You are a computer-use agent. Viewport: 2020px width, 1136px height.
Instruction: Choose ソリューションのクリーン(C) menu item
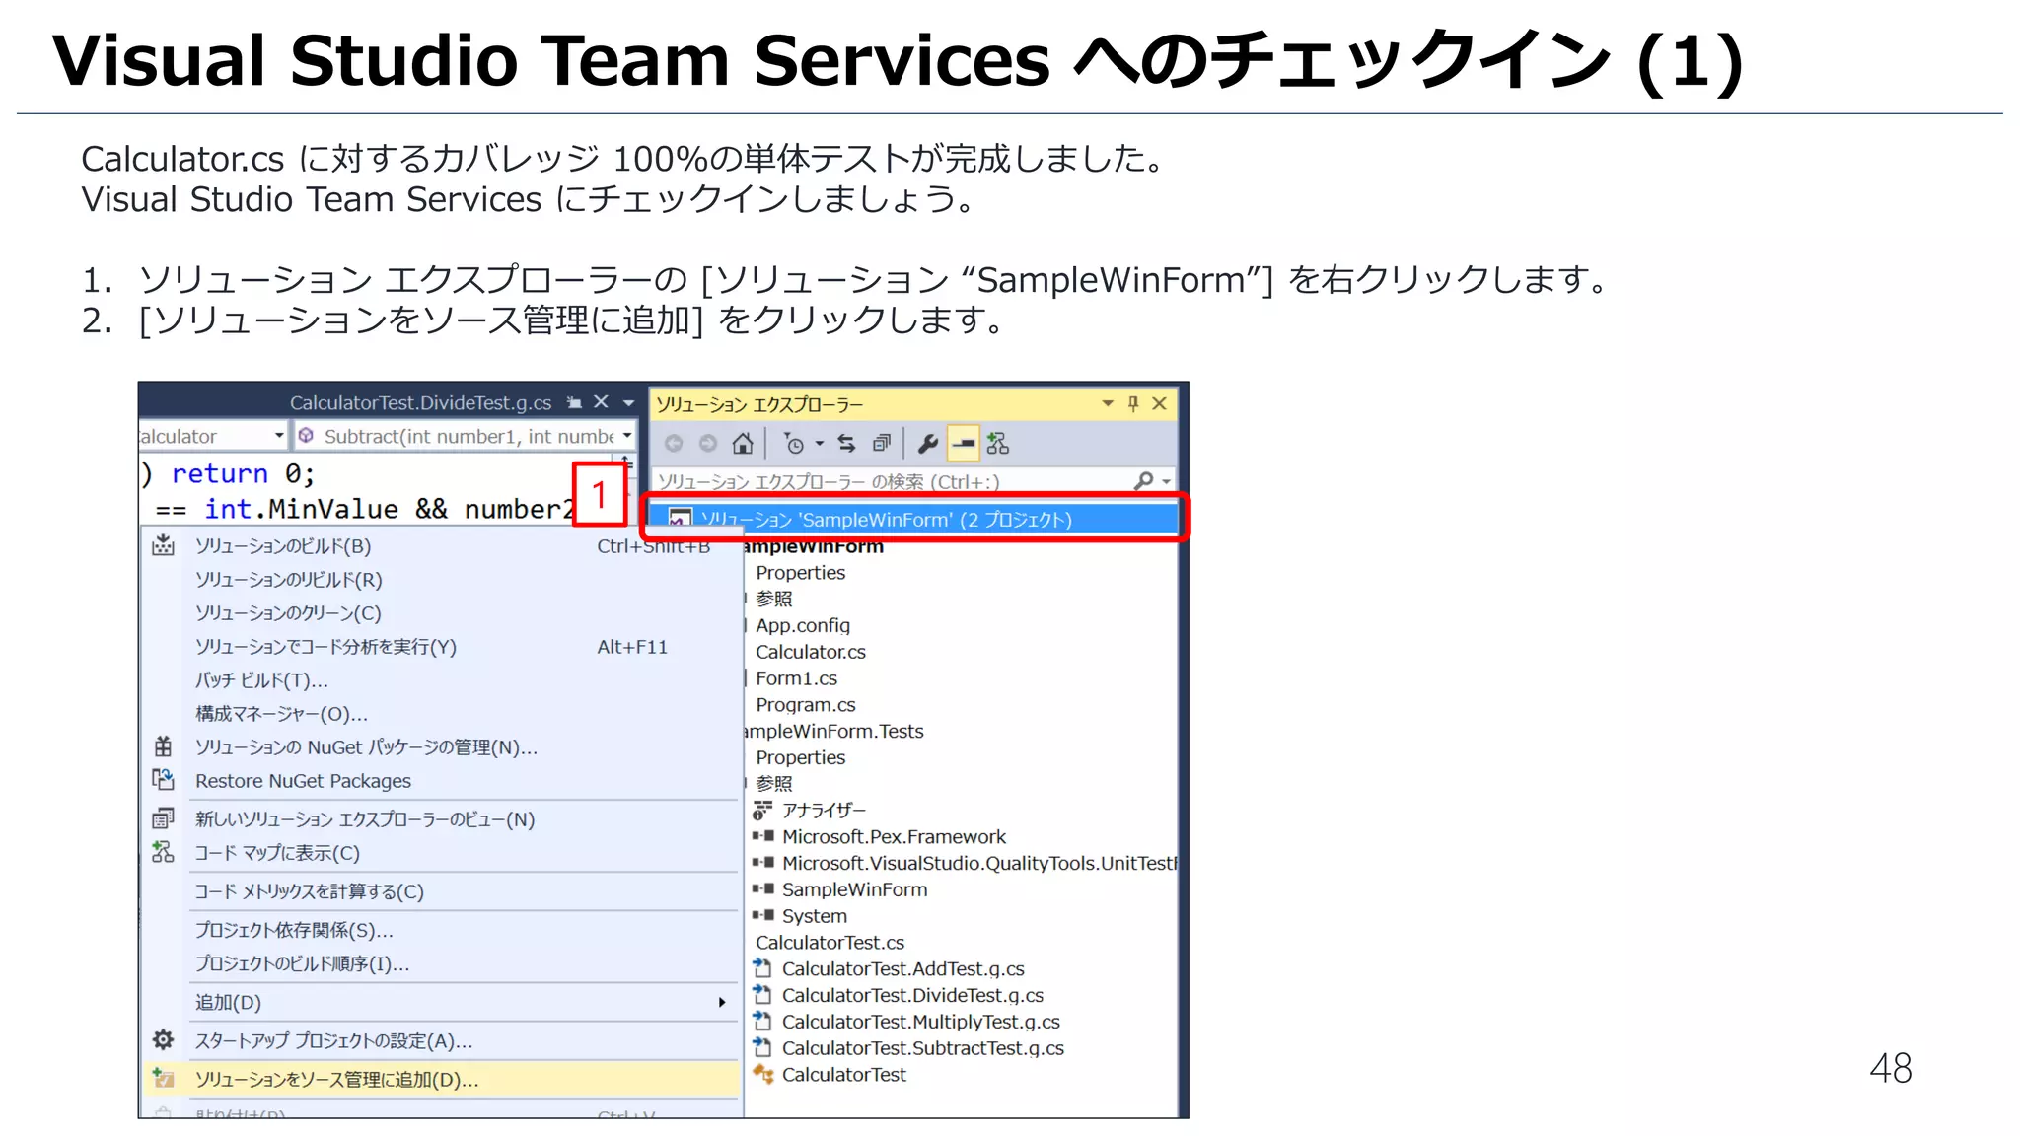441,613
